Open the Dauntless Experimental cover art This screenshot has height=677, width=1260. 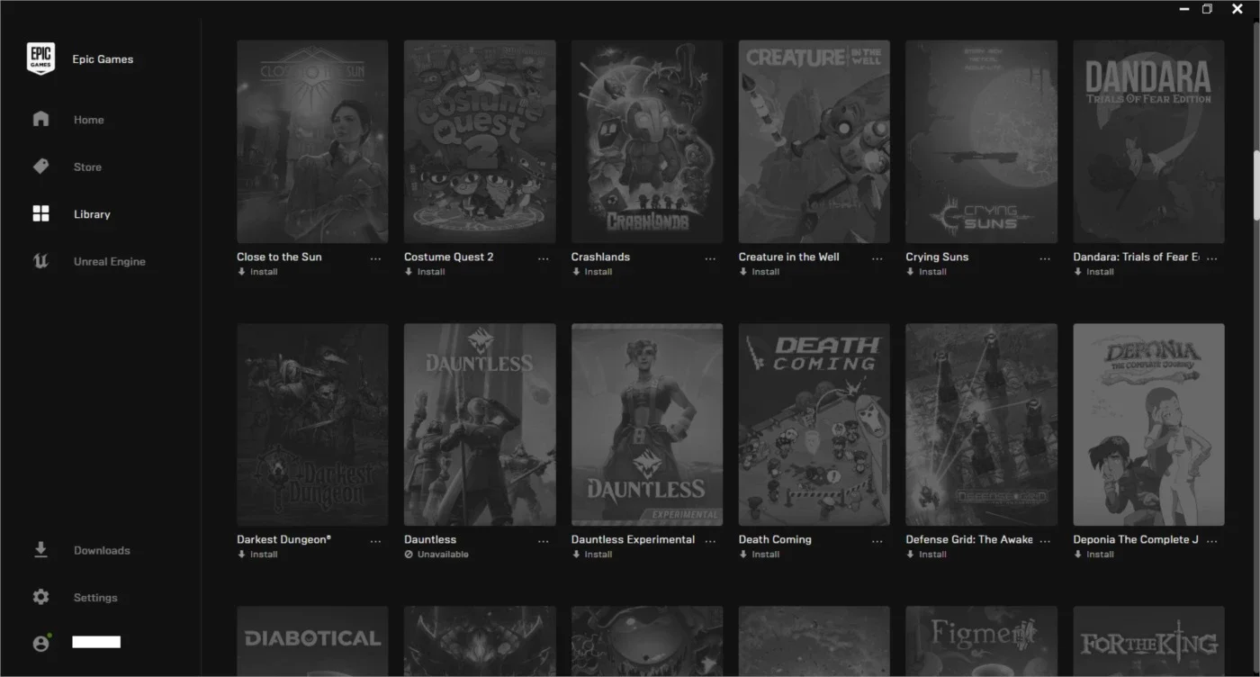coord(647,425)
